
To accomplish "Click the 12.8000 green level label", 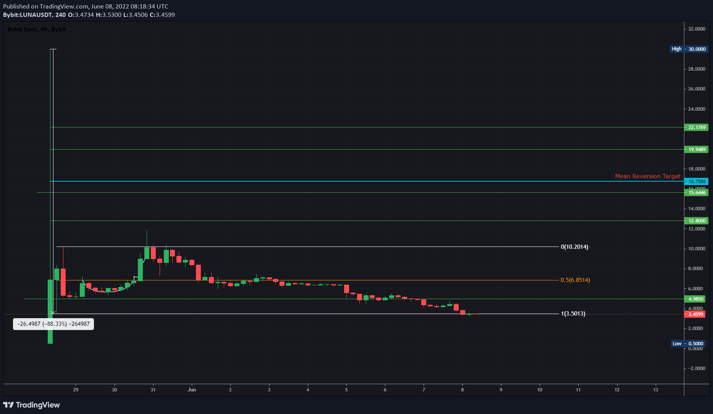I will click(x=696, y=221).
